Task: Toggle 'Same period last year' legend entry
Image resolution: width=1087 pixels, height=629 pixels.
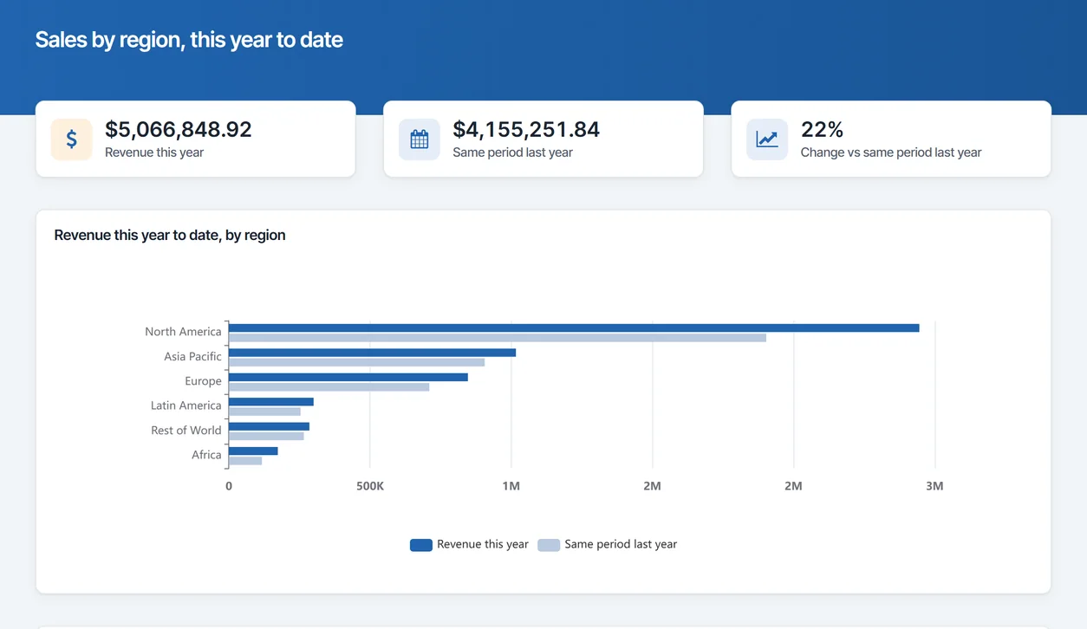Action: coord(607,545)
